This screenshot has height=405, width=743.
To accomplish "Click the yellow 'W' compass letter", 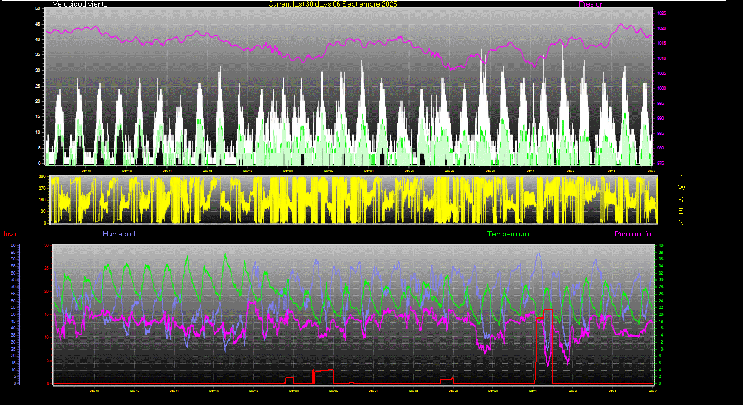I will coord(682,187).
